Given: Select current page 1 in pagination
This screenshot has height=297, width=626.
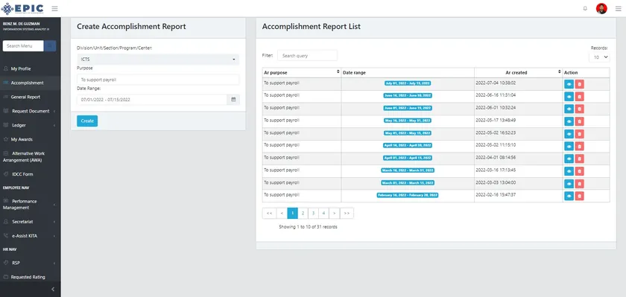Looking at the screenshot, I should pyautogui.click(x=293, y=214).
